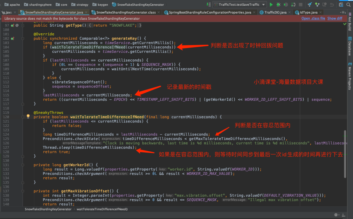This screenshot has width=353, height=219.
Task: Click 'vibrateSequenceOffset();' on line 112
Action: pos(79,82)
